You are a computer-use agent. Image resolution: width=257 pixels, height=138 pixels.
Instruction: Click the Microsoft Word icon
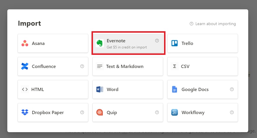[x=100, y=89]
